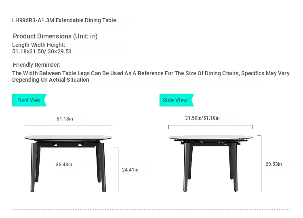The height and width of the screenshot is (218, 303).
Task: Click the 51.18×31.50/.30×29.53 dimensions text
Action: coord(42,51)
